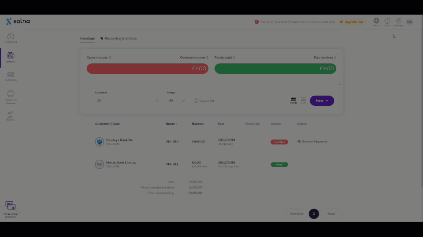Viewport: 423px width, 237px height.
Task: Click the Overdue invoices 1 label
Action: (194, 57)
